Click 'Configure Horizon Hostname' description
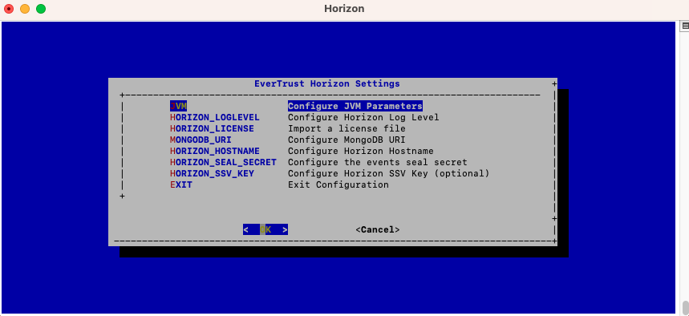The width and height of the screenshot is (689, 316). [361, 152]
